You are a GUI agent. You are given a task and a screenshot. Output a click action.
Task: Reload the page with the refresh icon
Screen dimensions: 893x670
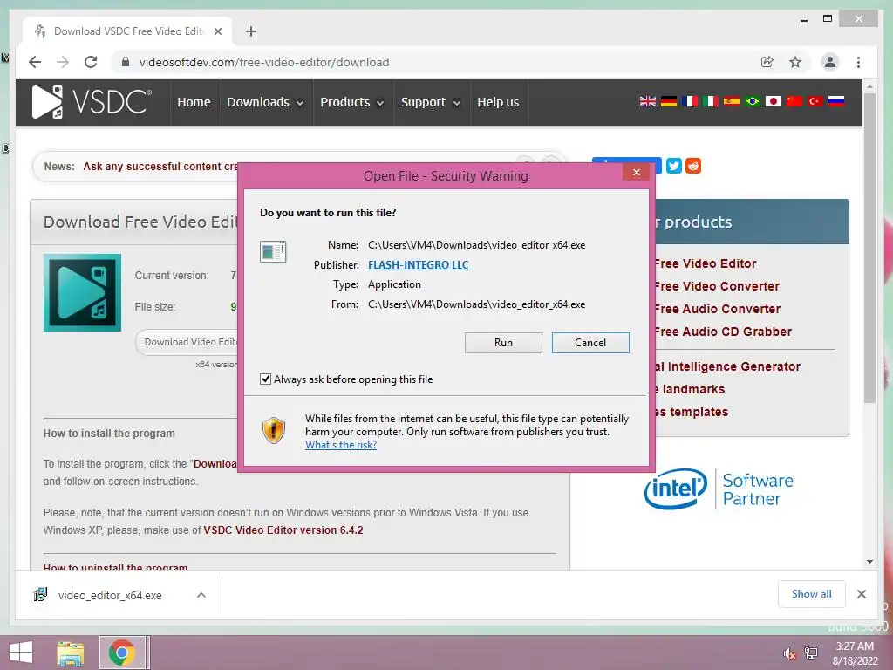(x=91, y=62)
